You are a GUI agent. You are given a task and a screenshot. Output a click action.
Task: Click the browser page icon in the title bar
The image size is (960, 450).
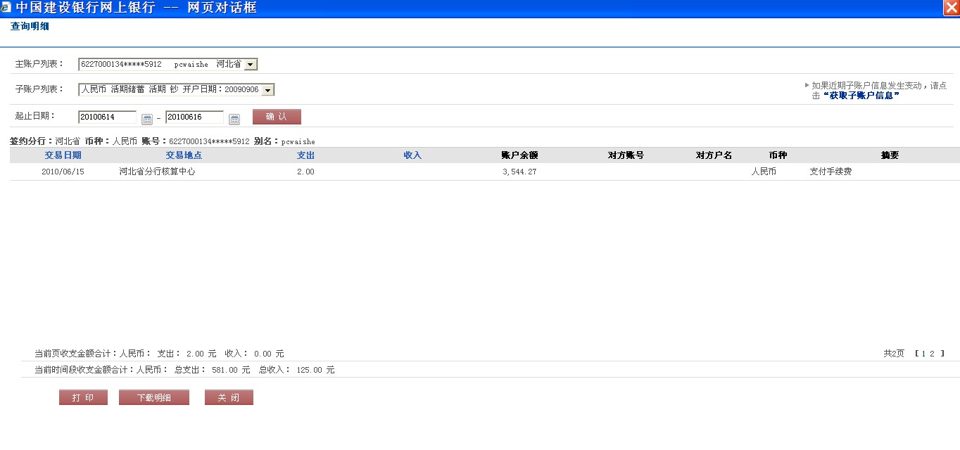(6, 8)
